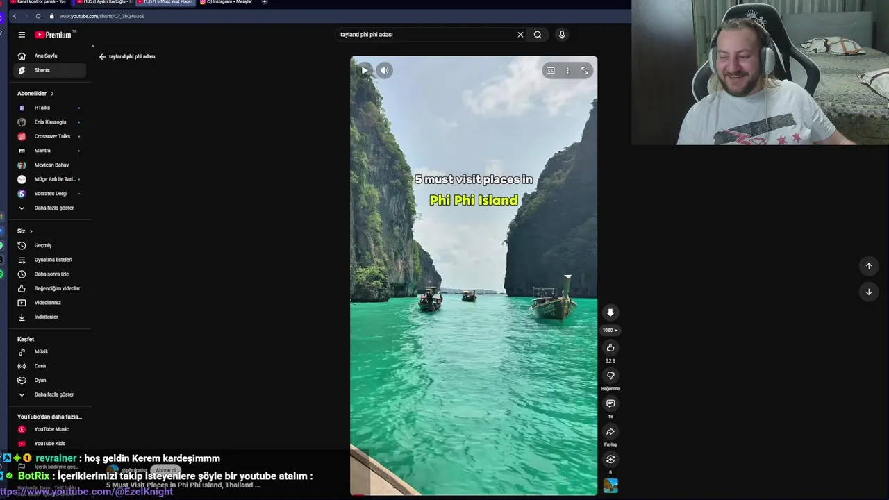This screenshot has height=500, width=889.
Task: Play the Shorts video
Action: (x=365, y=70)
